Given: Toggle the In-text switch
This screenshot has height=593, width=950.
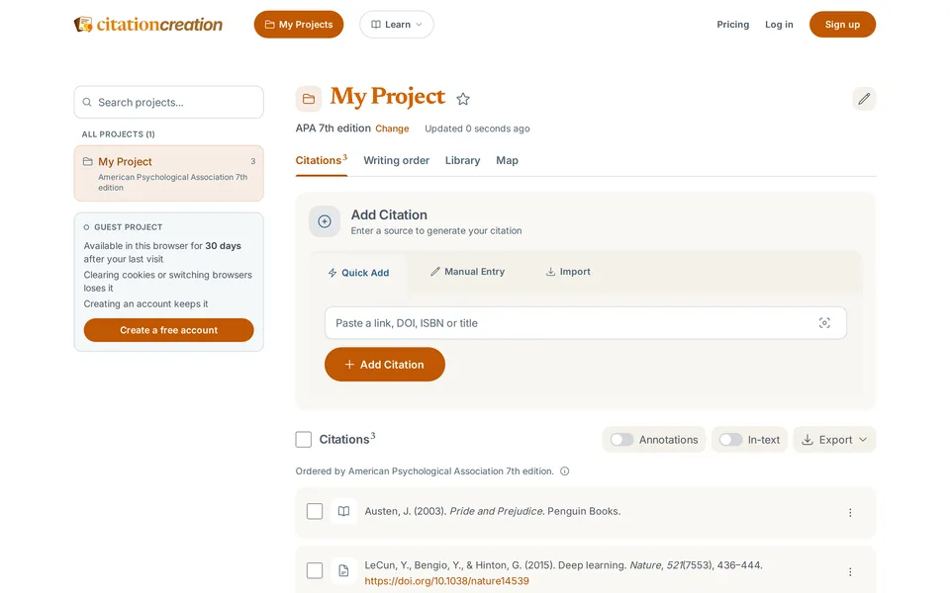Looking at the screenshot, I should pos(730,440).
